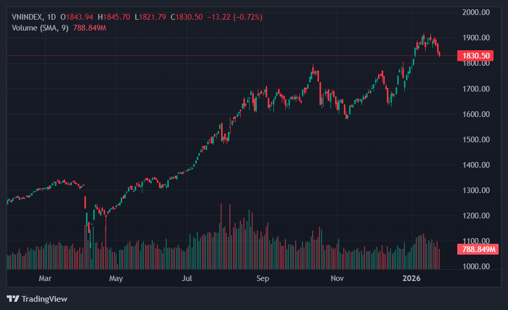The height and width of the screenshot is (310, 508).
Task: Select the Volume (SMA, 9) indicator legend
Action: [39, 27]
